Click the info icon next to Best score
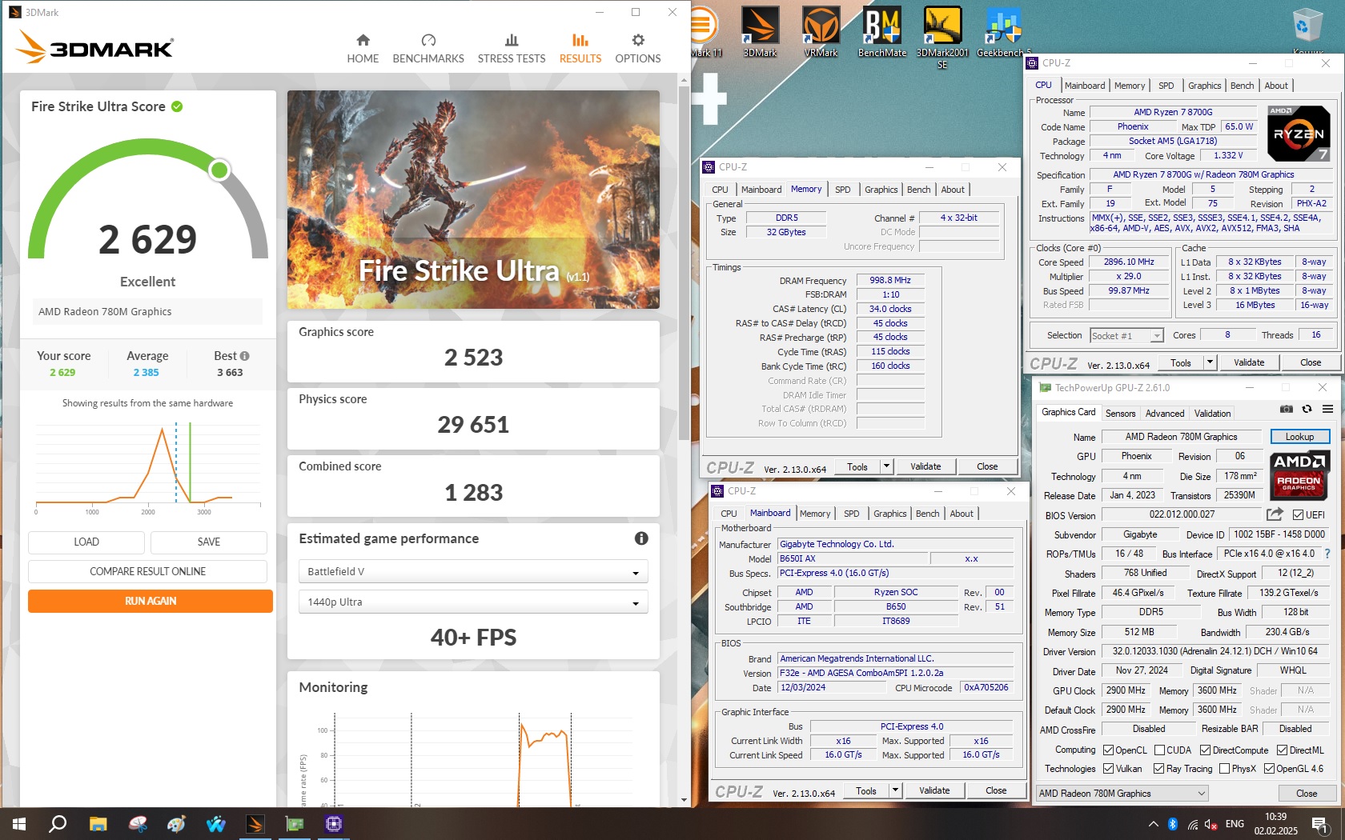 click(245, 356)
